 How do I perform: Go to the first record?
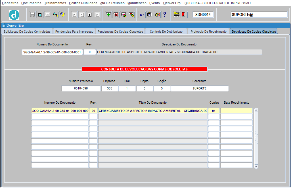coord(75,15)
